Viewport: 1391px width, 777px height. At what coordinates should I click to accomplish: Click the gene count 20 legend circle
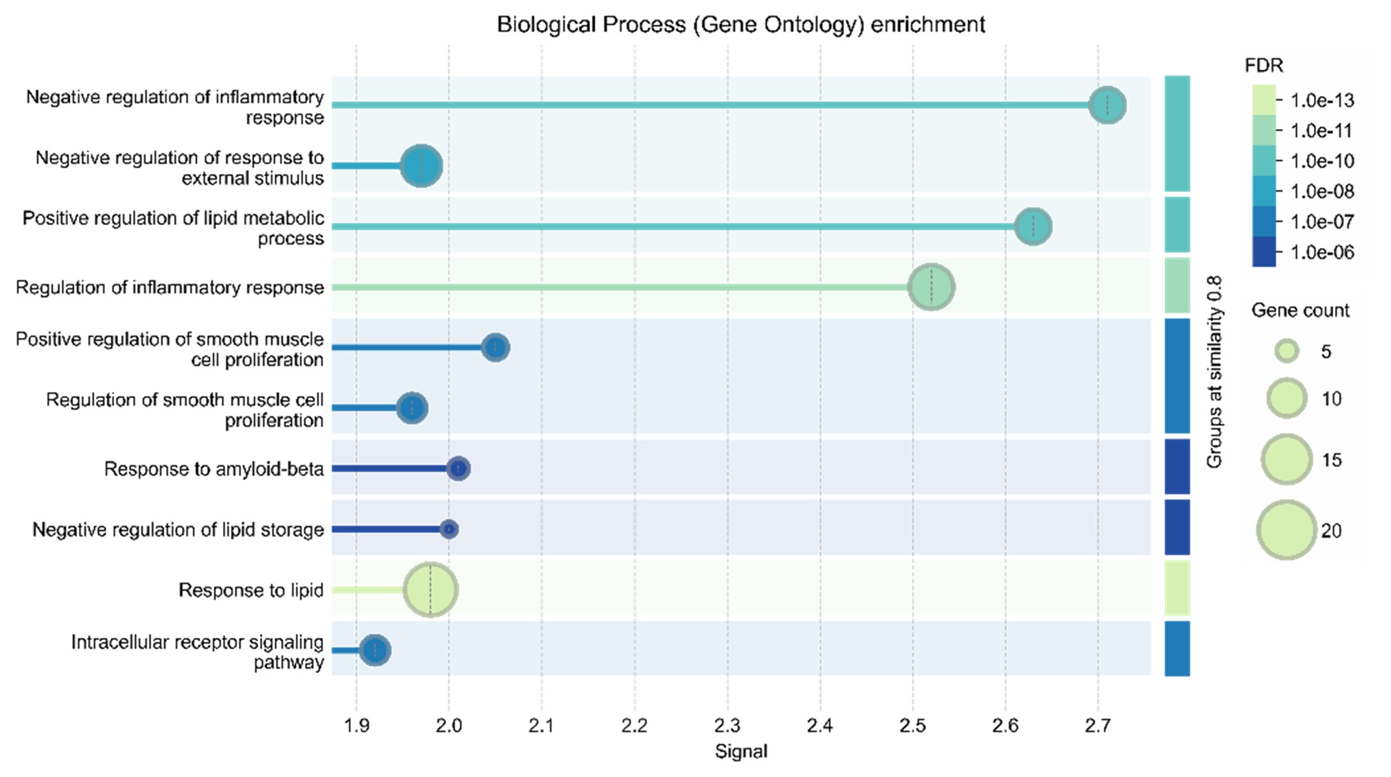(1286, 530)
